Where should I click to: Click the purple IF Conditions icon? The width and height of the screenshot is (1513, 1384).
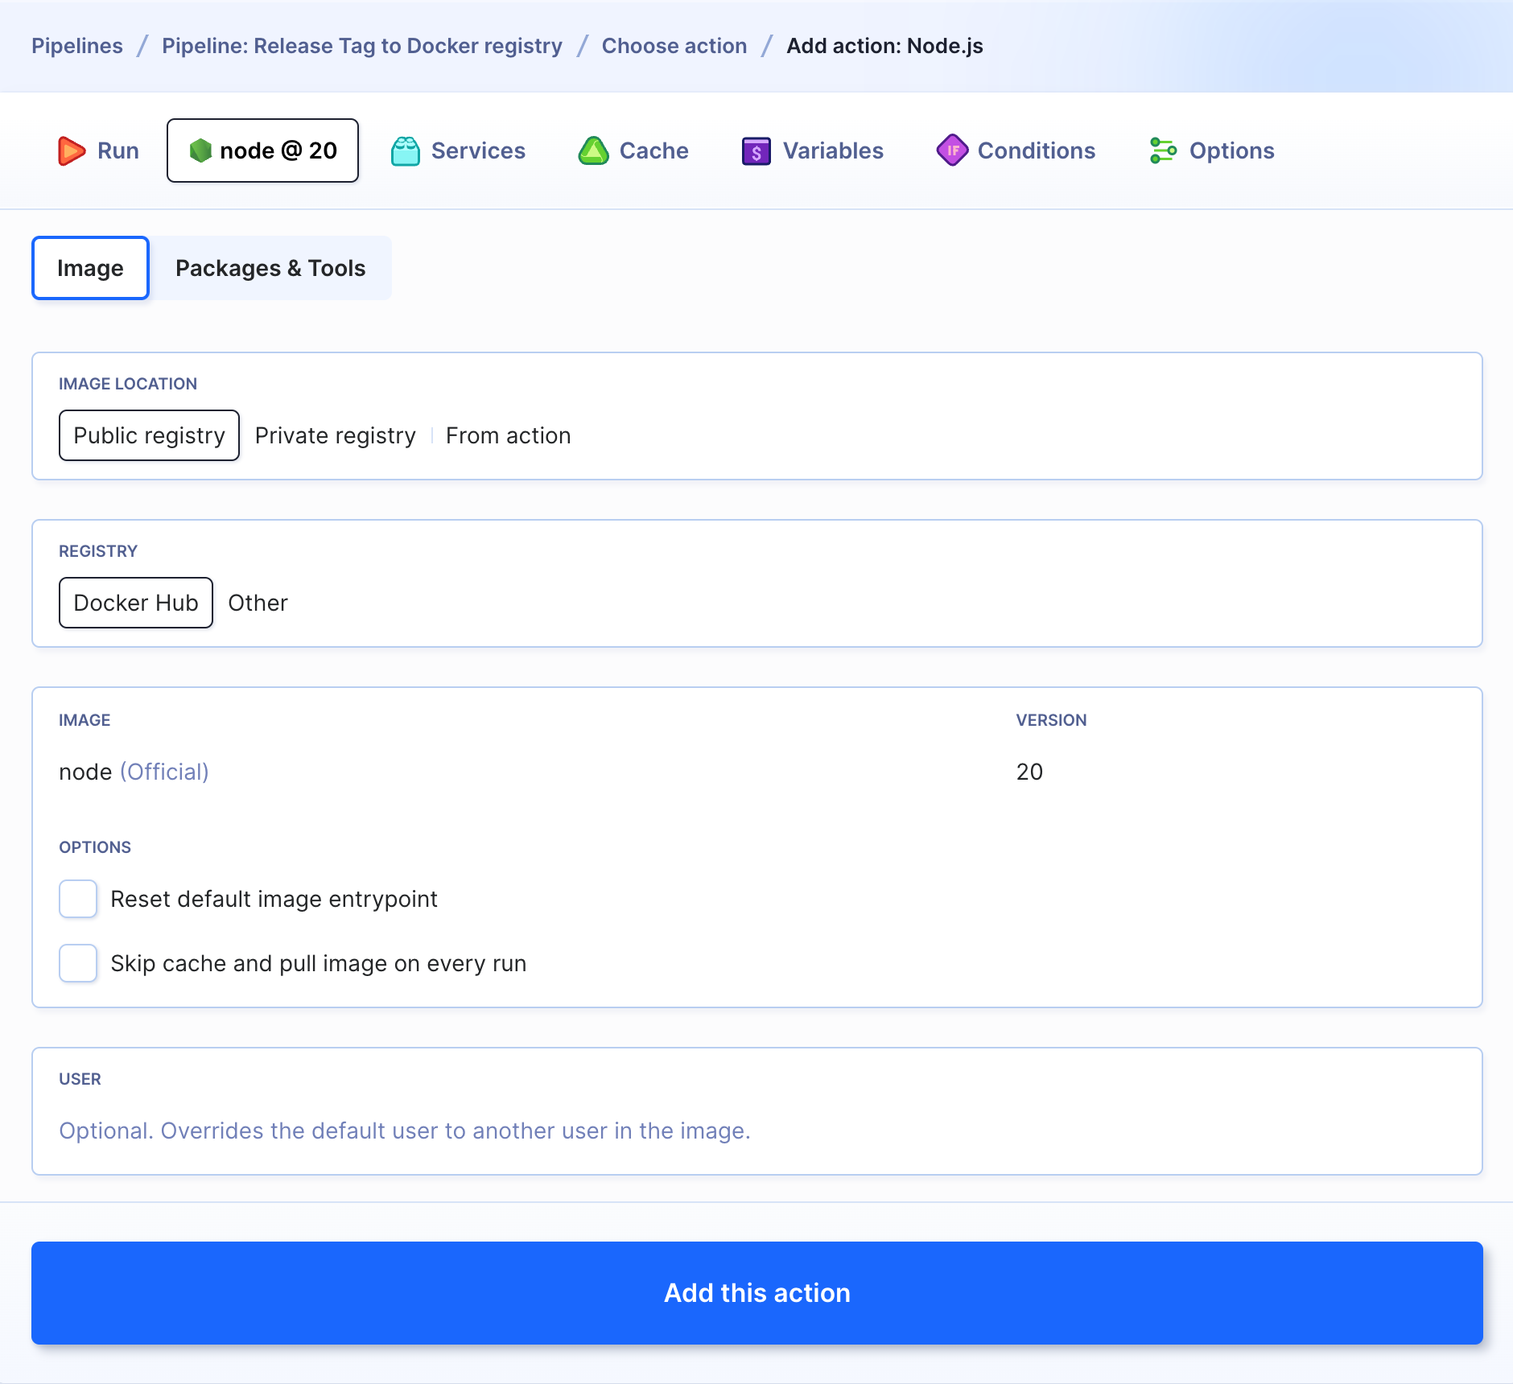tap(952, 150)
